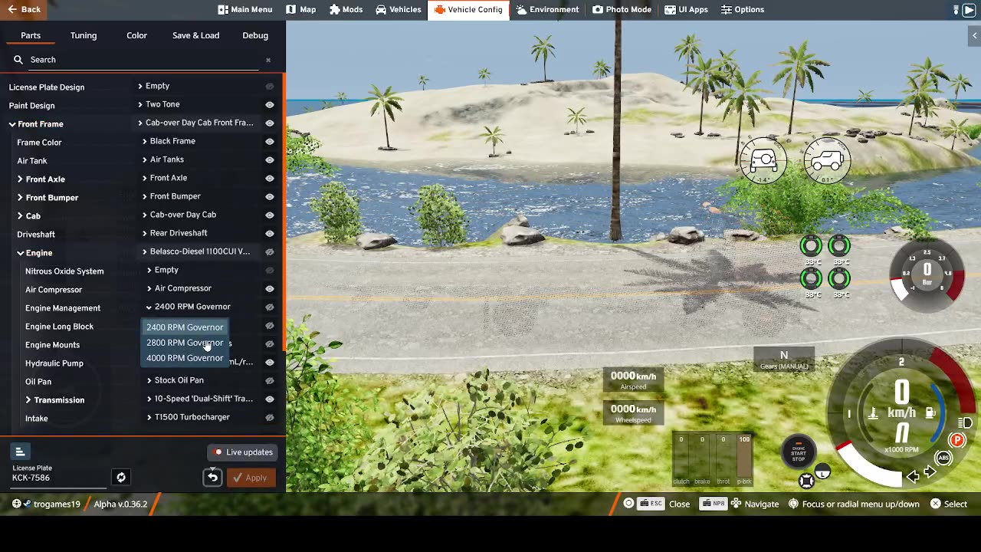Screen dimensions: 981x552
Task: Regenerate license plate with the refresh icon
Action: [x=121, y=478]
